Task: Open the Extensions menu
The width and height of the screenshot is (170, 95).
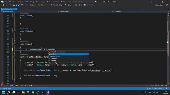Action: [x=56, y=2]
